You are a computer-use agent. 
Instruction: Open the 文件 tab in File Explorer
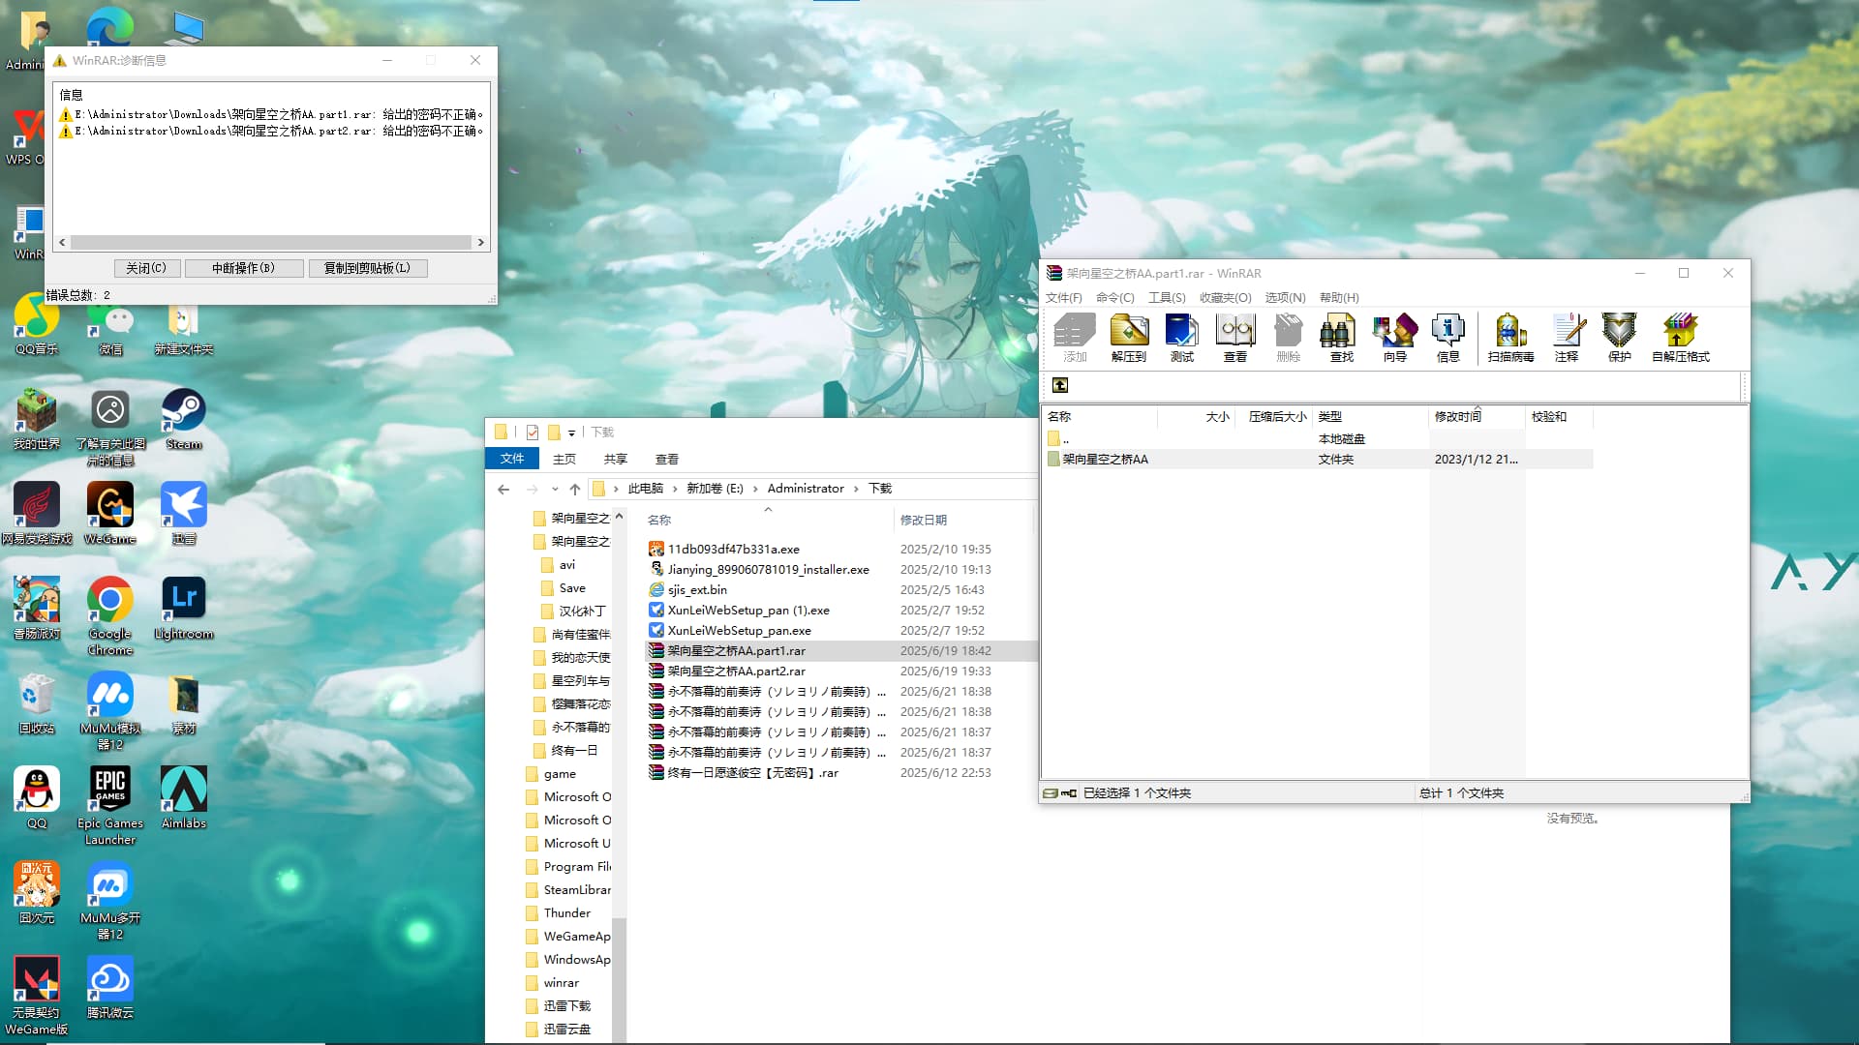[x=512, y=459]
